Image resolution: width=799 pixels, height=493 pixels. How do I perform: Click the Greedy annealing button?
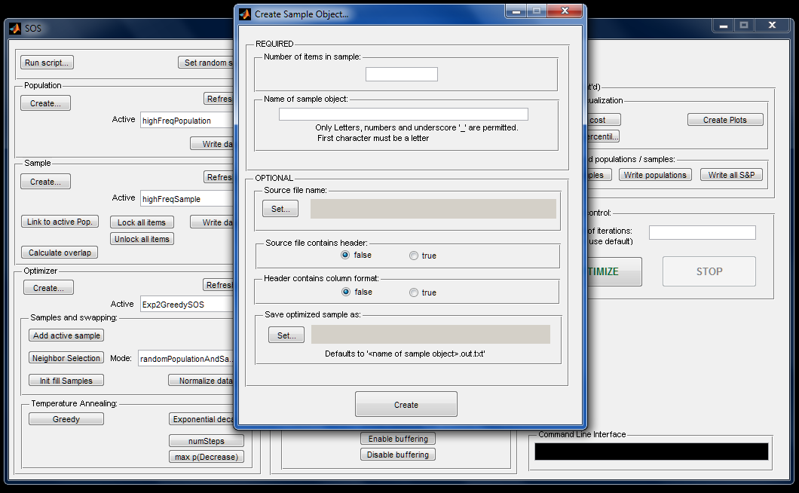tap(66, 419)
